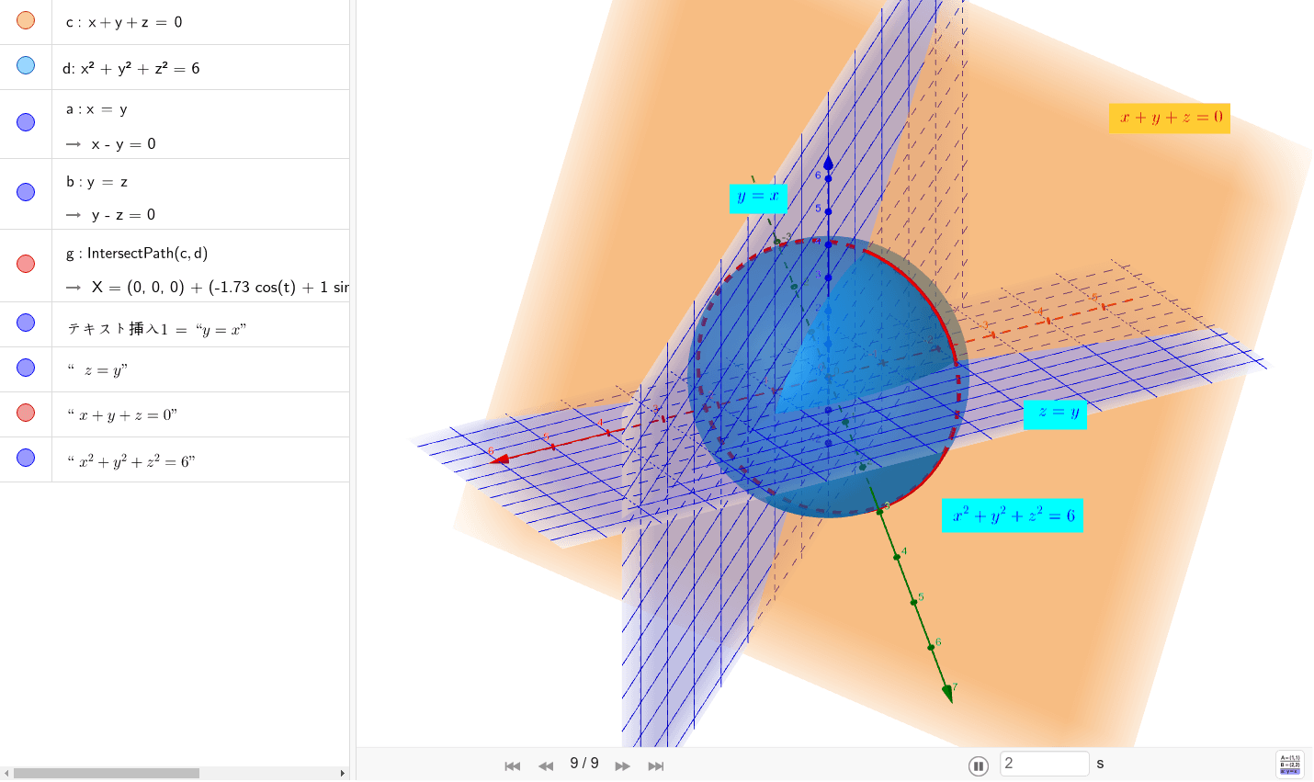Jump to first construction step
Image resolution: width=1314 pixels, height=782 pixels.
513,765
